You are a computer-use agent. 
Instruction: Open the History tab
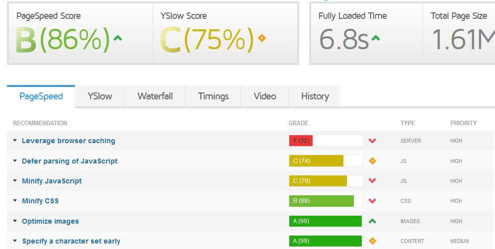(x=315, y=96)
